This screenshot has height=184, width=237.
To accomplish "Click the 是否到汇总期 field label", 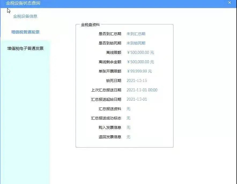I will pyautogui.click(x=110, y=34).
